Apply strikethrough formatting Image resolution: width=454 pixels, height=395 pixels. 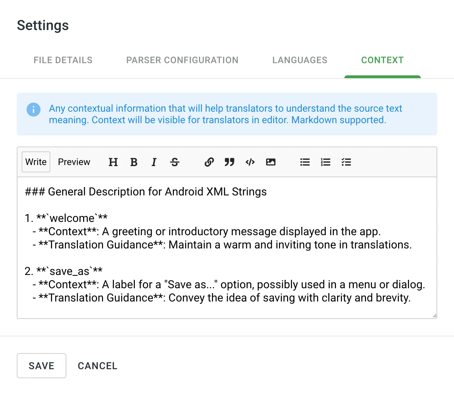coord(174,162)
